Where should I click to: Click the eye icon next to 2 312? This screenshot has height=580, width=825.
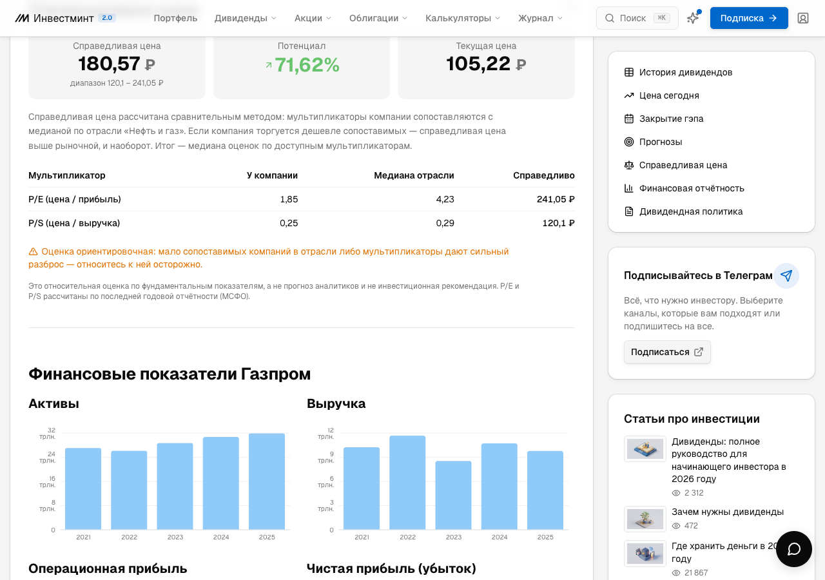pos(676,493)
